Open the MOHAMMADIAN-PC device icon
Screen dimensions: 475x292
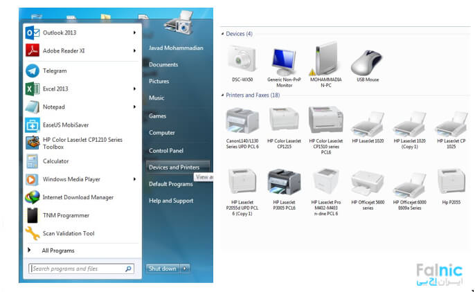coord(325,62)
